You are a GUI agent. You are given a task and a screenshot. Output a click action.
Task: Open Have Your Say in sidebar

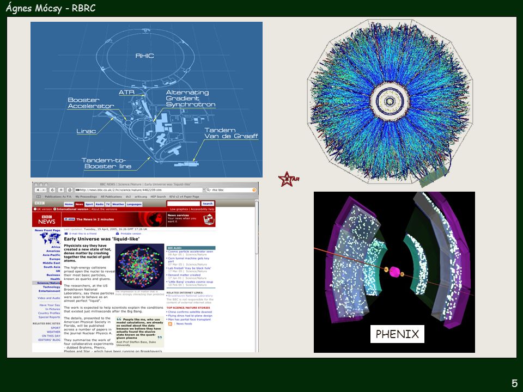[x=50, y=305]
